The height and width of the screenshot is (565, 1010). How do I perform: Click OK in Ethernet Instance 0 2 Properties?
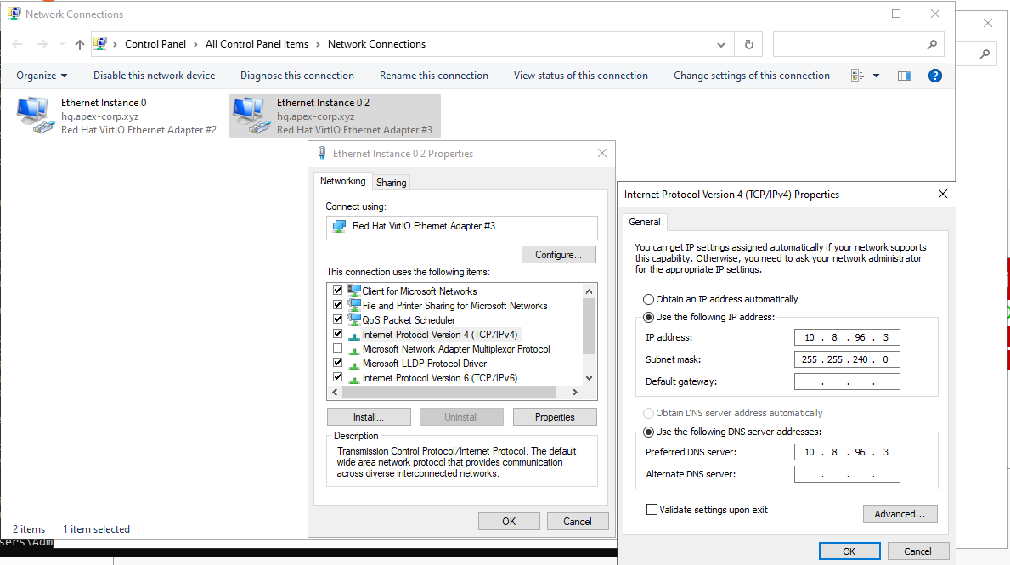509,521
